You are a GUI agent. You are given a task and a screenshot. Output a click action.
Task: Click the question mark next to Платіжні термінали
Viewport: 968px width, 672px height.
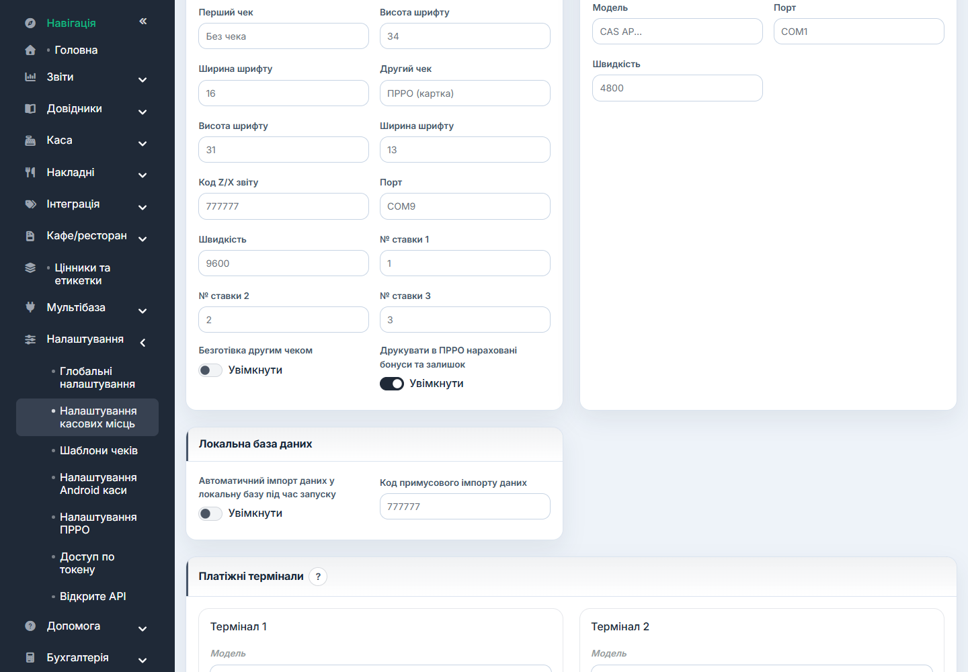[318, 577]
